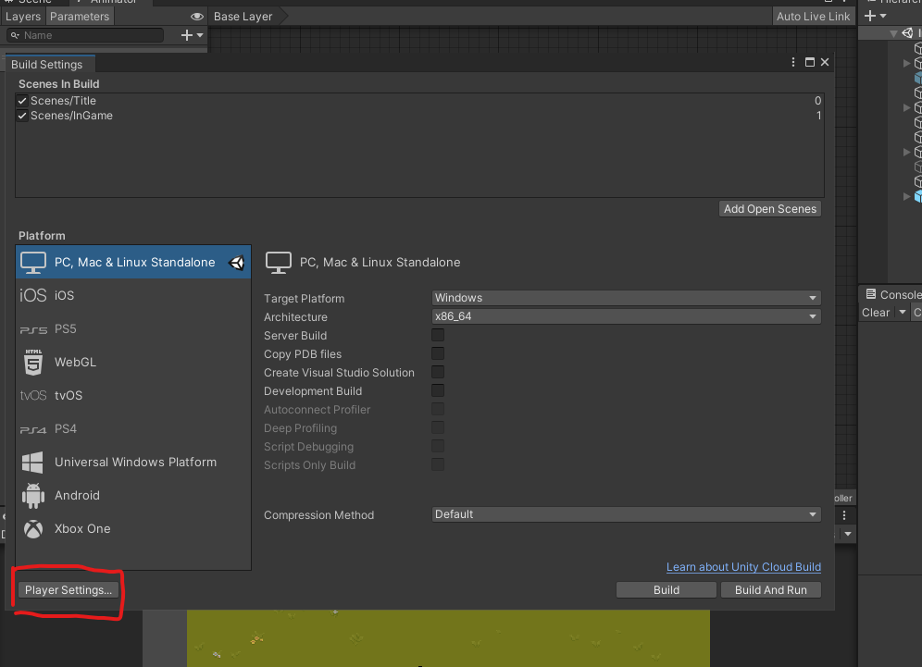922x667 pixels.
Task: Open the Console Clear options arrow
Action: coord(902,312)
